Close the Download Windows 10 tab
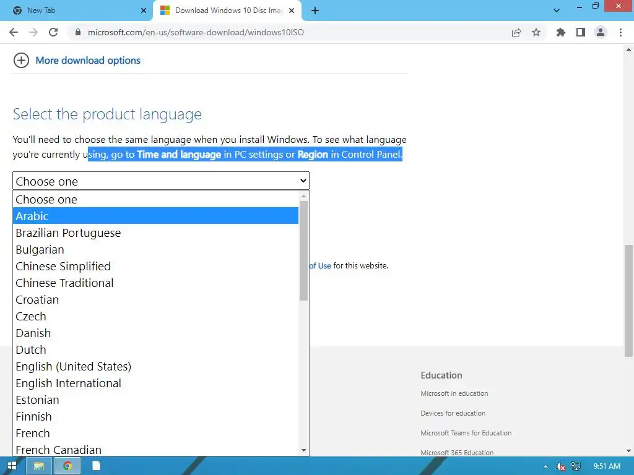This screenshot has width=634, height=475. [x=292, y=11]
